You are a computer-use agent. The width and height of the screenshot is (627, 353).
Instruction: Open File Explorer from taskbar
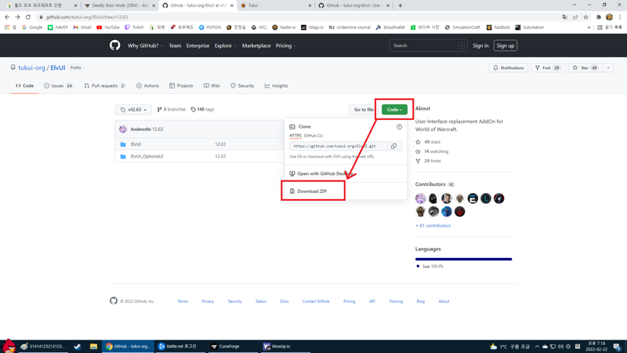point(93,347)
